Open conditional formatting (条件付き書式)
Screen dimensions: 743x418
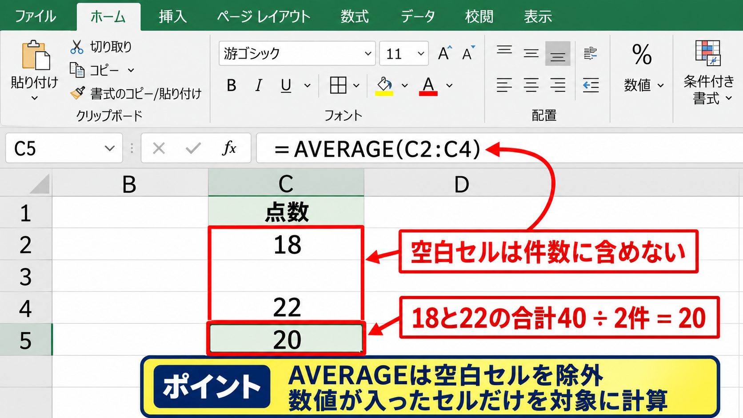coord(708,72)
